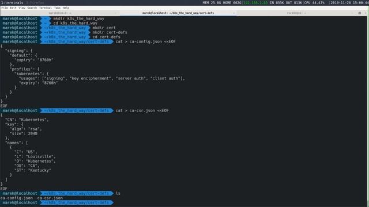Select the cert-defs terminal tab
Screen dimensions: 369x207
tap(178, 13)
